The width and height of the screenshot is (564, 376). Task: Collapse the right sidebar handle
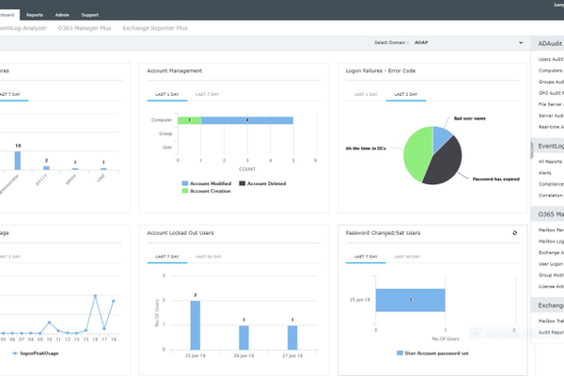click(531, 150)
